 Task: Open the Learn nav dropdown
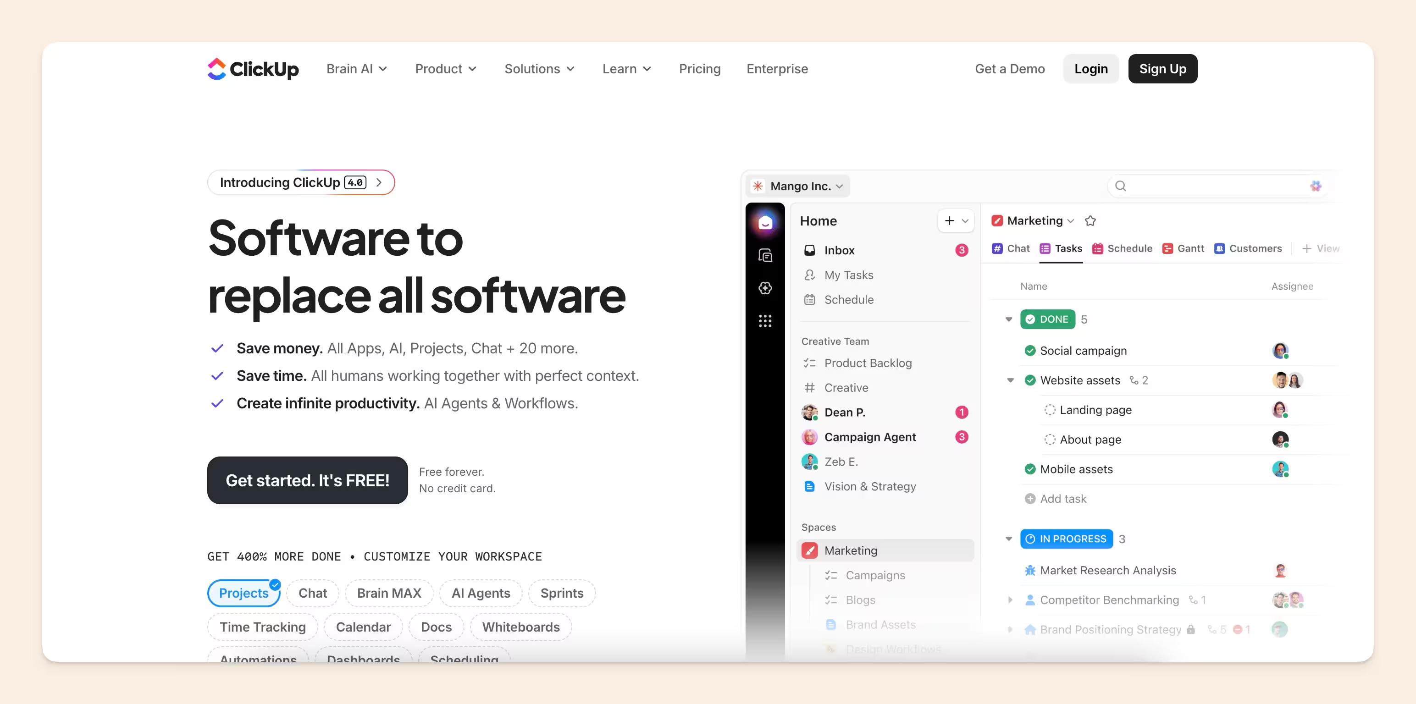click(x=627, y=69)
